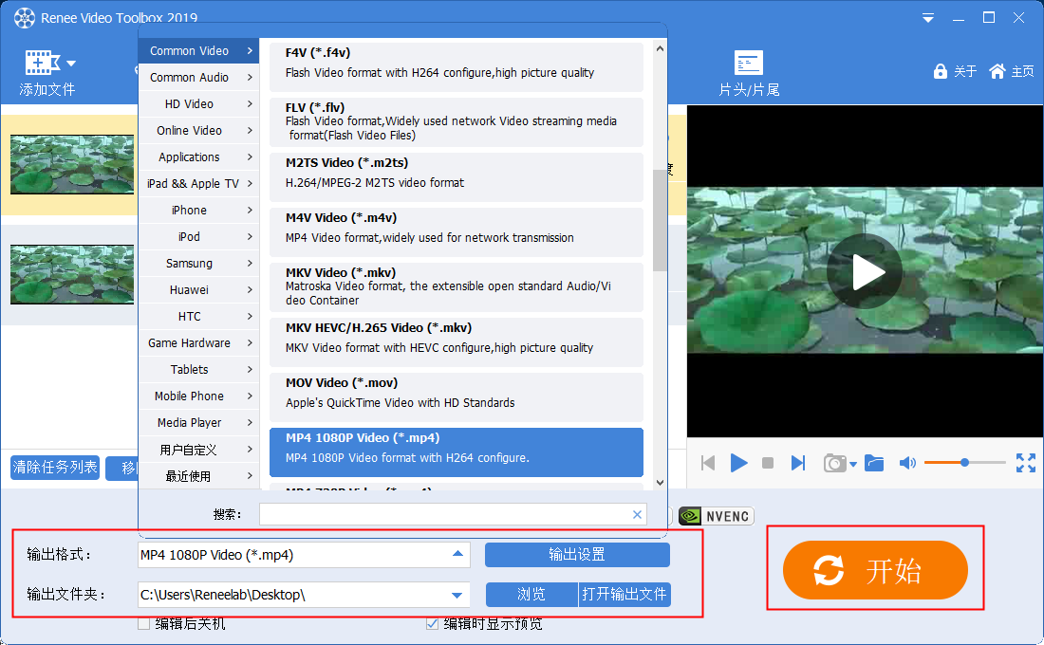This screenshot has height=645, width=1044.
Task: Open snapshot options dropdown arrow
Action: (x=853, y=465)
